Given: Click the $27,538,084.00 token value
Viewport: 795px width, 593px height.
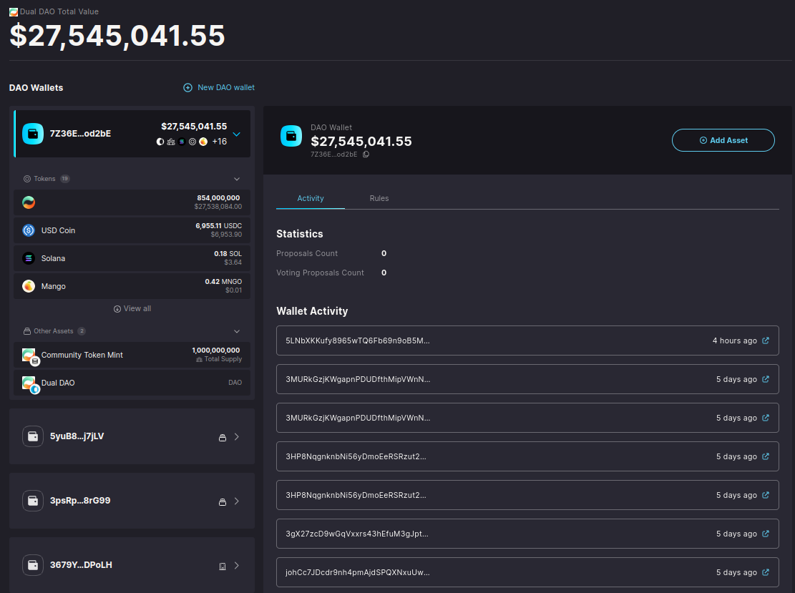Looking at the screenshot, I should click(x=218, y=207).
